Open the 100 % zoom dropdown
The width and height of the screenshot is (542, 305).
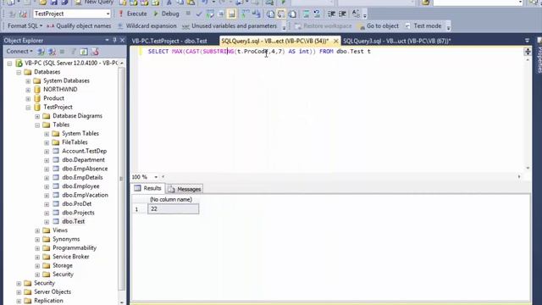point(156,177)
